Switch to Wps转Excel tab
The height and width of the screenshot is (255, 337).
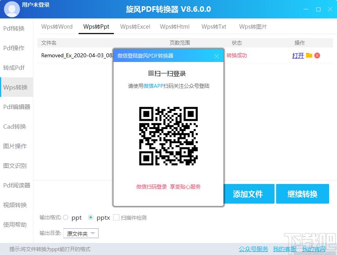pos(135,27)
